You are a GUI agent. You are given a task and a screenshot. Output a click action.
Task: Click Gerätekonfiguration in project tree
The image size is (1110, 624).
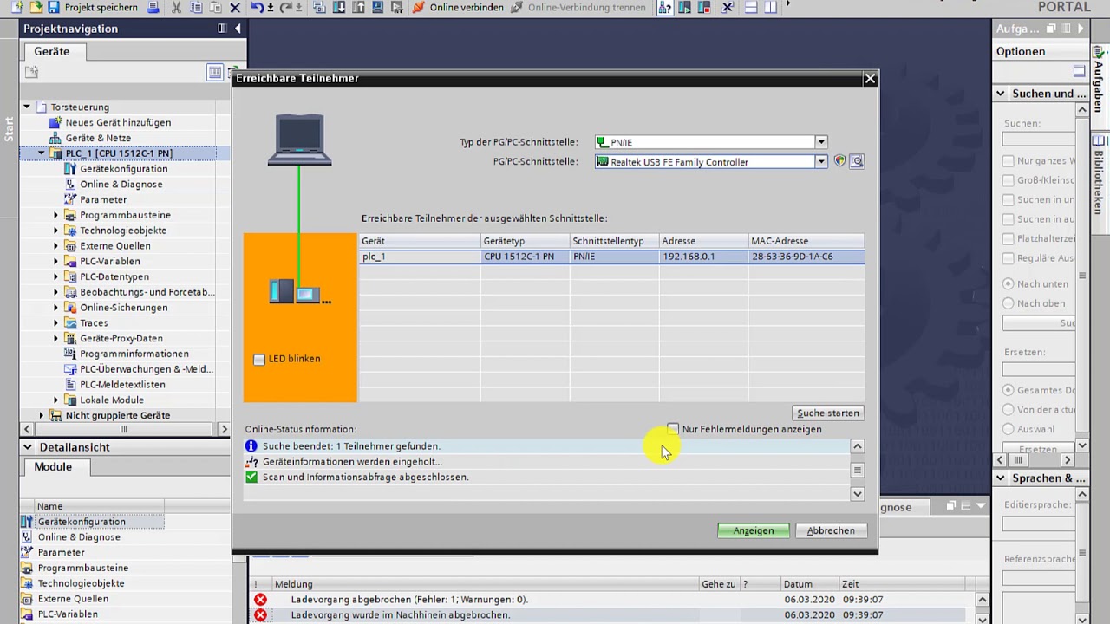tap(124, 169)
